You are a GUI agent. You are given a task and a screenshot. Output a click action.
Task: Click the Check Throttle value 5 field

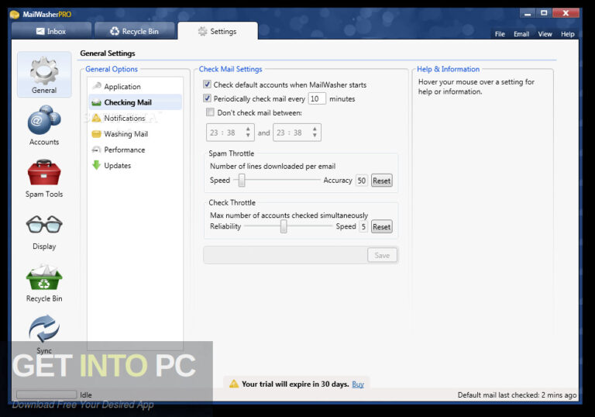point(363,226)
